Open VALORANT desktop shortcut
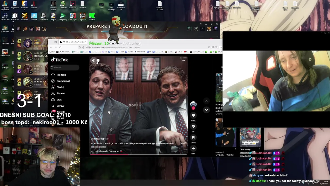The height and width of the screenshot is (186, 330). (x=73, y=5)
